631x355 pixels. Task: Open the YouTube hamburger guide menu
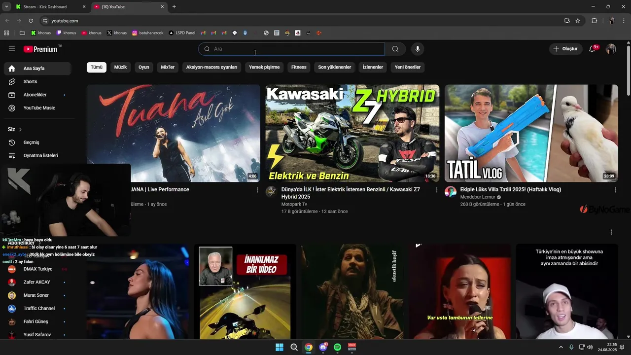(12, 49)
